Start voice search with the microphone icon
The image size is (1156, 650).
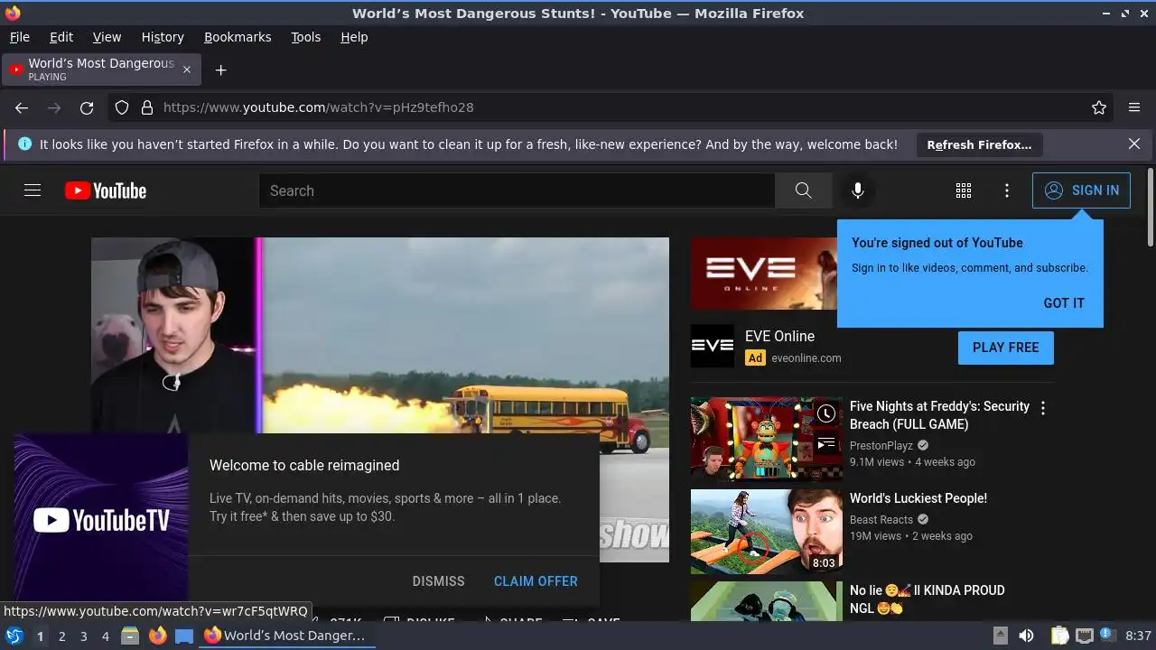click(x=858, y=190)
